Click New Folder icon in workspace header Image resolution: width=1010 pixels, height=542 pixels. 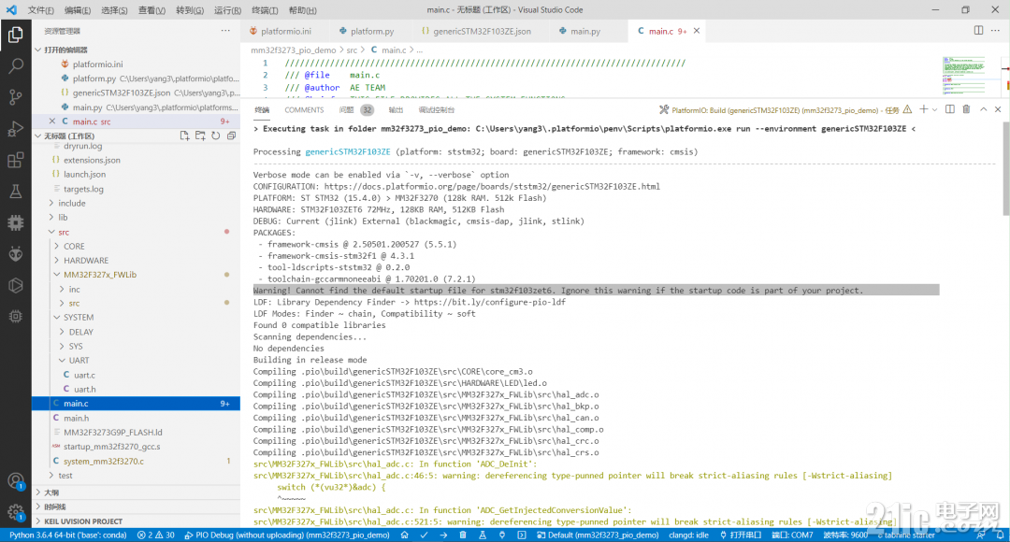click(x=200, y=135)
